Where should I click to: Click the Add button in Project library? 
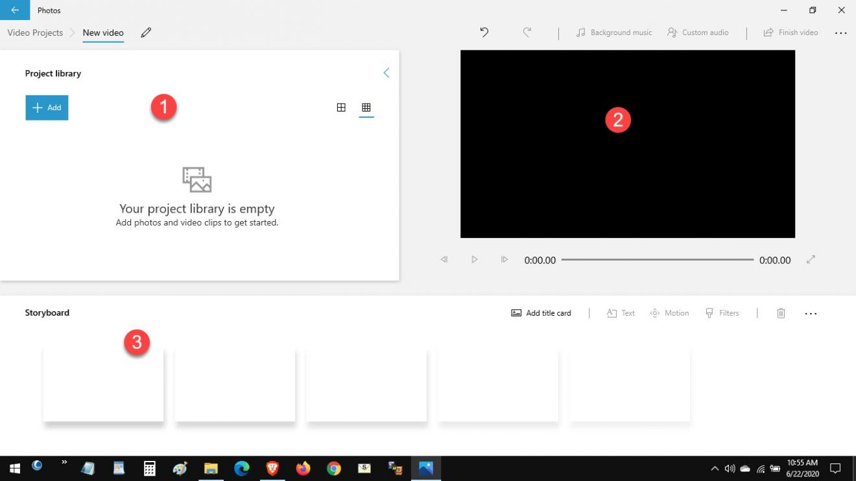click(47, 108)
